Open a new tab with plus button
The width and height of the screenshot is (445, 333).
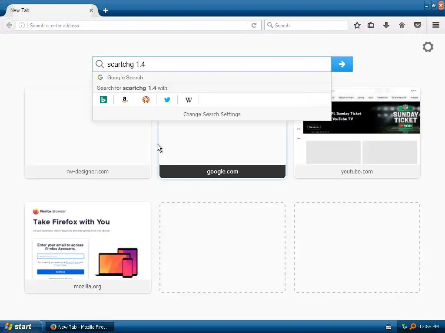105,10
